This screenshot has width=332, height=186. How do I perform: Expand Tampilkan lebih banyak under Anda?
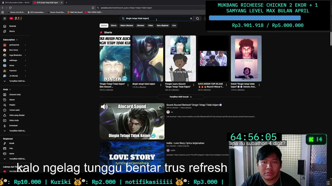[x=15, y=131]
